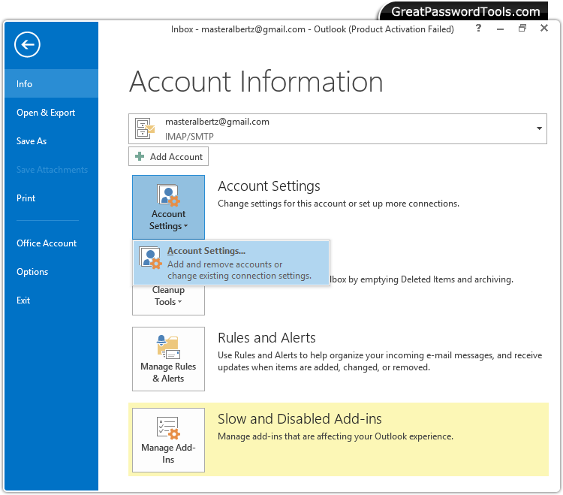
Task: Click the Slow and Disabled Add-ins heading
Action: click(x=300, y=419)
